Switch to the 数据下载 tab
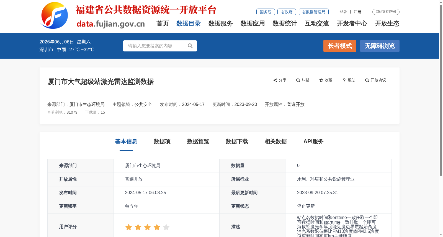The image size is (443, 237). pos(237,142)
